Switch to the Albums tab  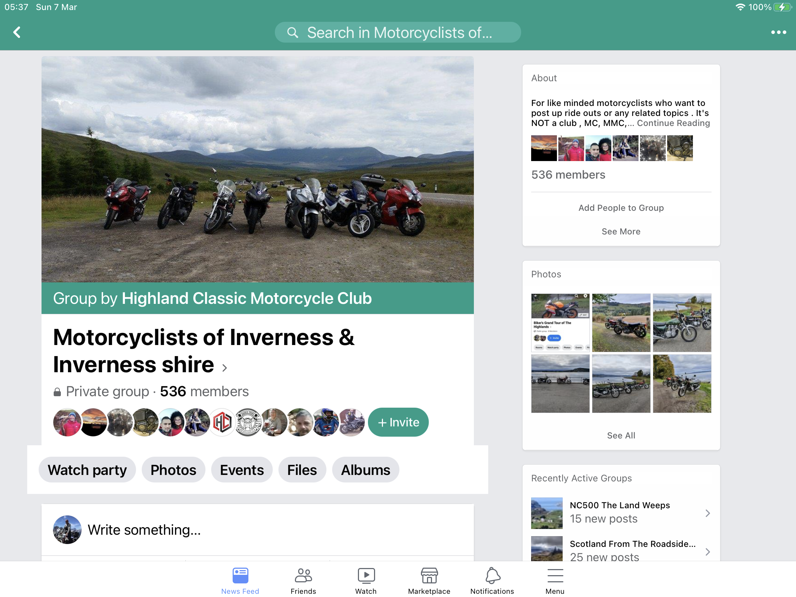[365, 470]
